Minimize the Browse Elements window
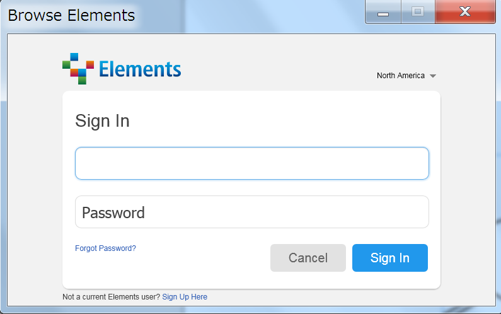The image size is (501, 314). tap(383, 12)
